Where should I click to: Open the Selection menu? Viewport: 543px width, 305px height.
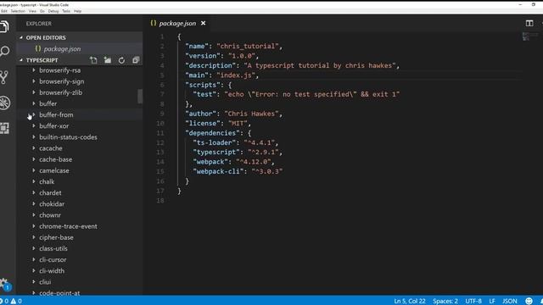pyautogui.click(x=18, y=11)
